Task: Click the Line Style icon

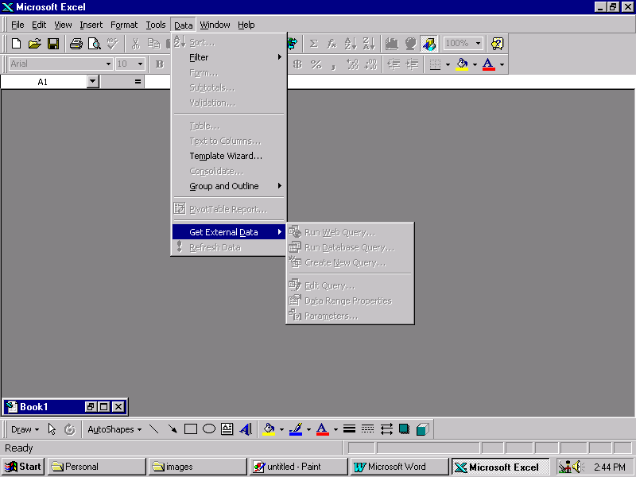Action: click(349, 429)
